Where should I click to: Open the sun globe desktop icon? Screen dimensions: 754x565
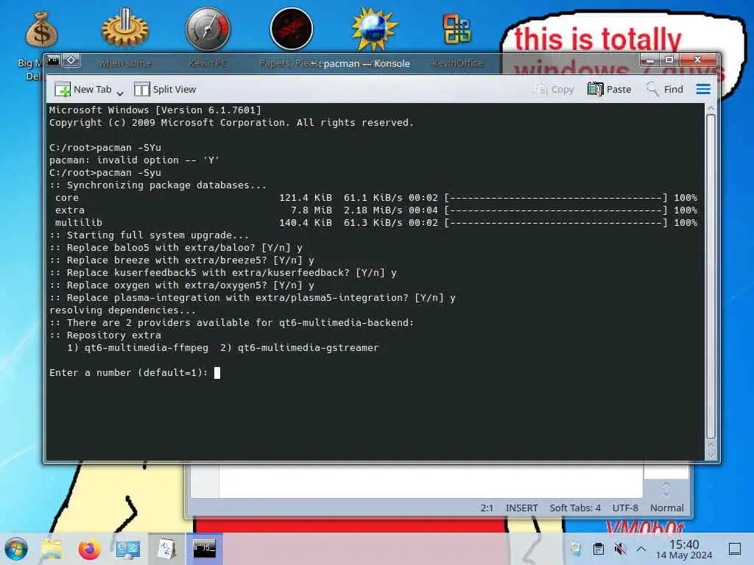click(374, 29)
